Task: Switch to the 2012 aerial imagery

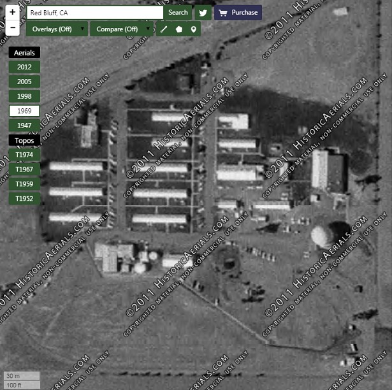Action: click(24, 67)
